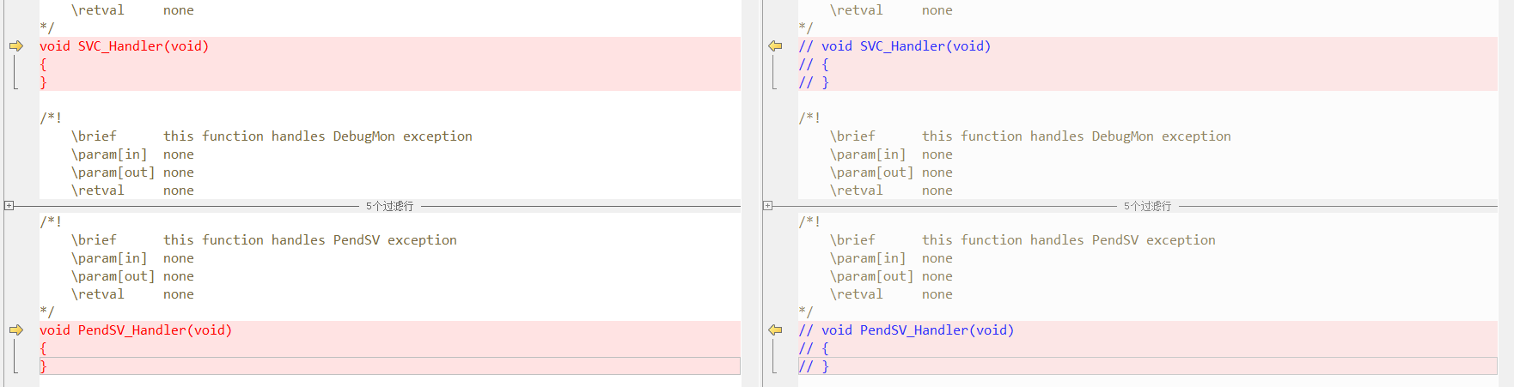Click copy-to-right arrow beside left SVC_Handler

click(16, 46)
